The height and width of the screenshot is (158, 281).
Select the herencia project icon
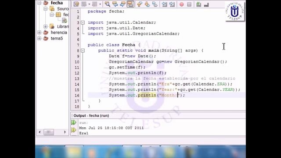click(x=46, y=32)
